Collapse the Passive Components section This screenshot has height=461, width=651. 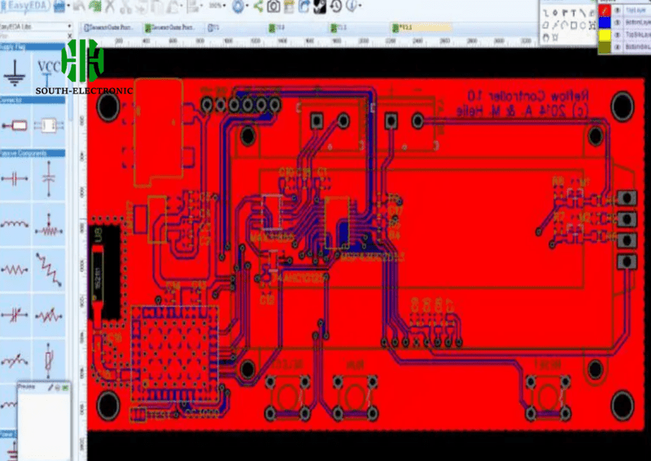pos(33,152)
